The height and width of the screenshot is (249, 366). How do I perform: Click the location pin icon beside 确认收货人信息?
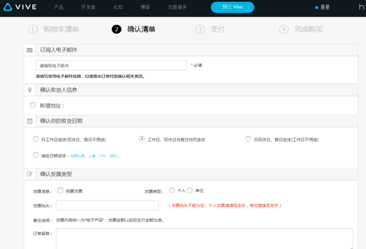[x=30, y=90]
